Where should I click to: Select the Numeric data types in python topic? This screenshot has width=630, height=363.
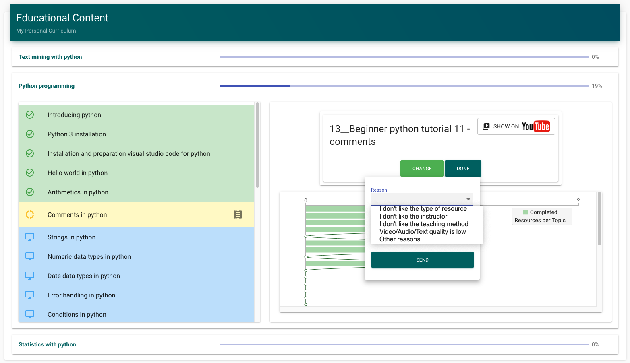tap(137, 256)
